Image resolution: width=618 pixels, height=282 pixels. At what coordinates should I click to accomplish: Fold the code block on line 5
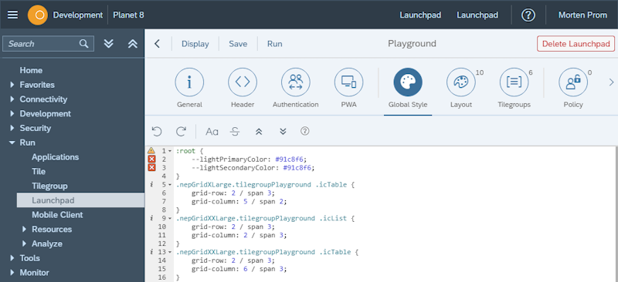(x=170, y=185)
